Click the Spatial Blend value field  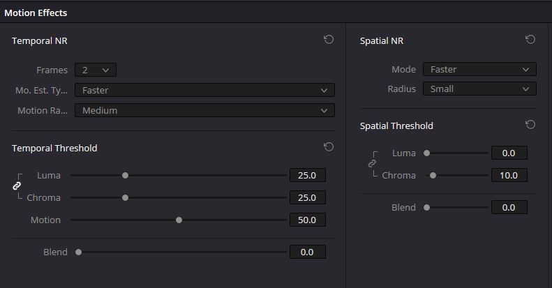509,207
